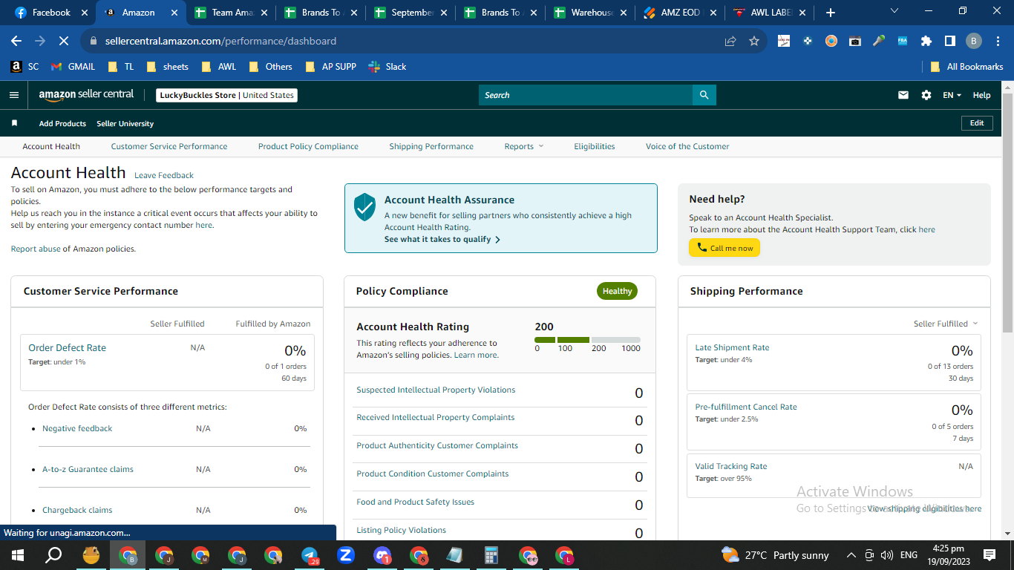This screenshot has width=1014, height=570.
Task: Open the Pre-fulfillment Cancel Rate link
Action: tap(746, 407)
